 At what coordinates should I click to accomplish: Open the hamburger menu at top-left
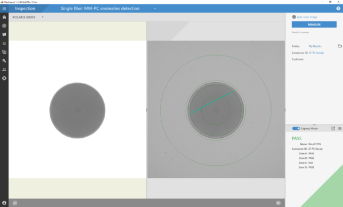click(x=4, y=9)
